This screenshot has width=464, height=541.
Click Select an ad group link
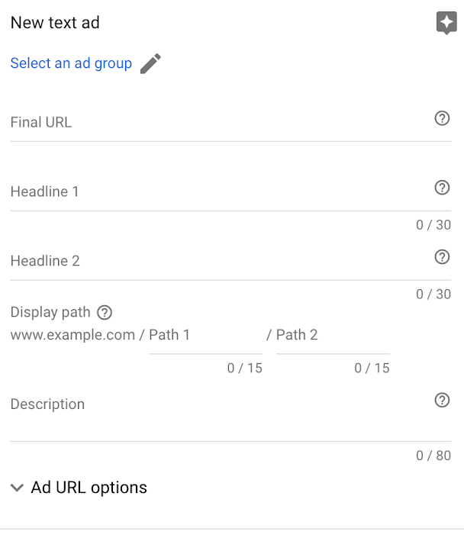pos(71,63)
